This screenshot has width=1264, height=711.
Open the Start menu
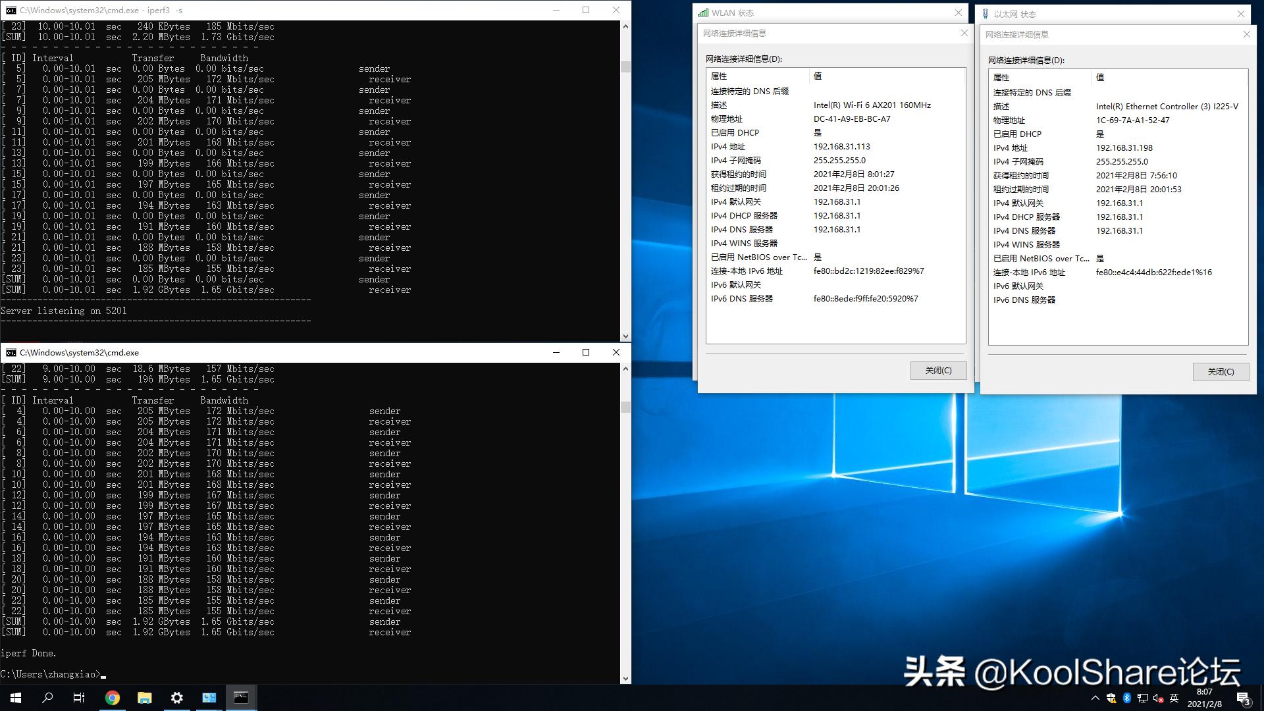pyautogui.click(x=14, y=697)
